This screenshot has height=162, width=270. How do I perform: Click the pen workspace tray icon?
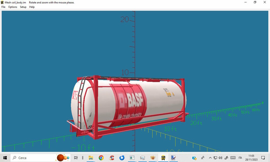226,158
